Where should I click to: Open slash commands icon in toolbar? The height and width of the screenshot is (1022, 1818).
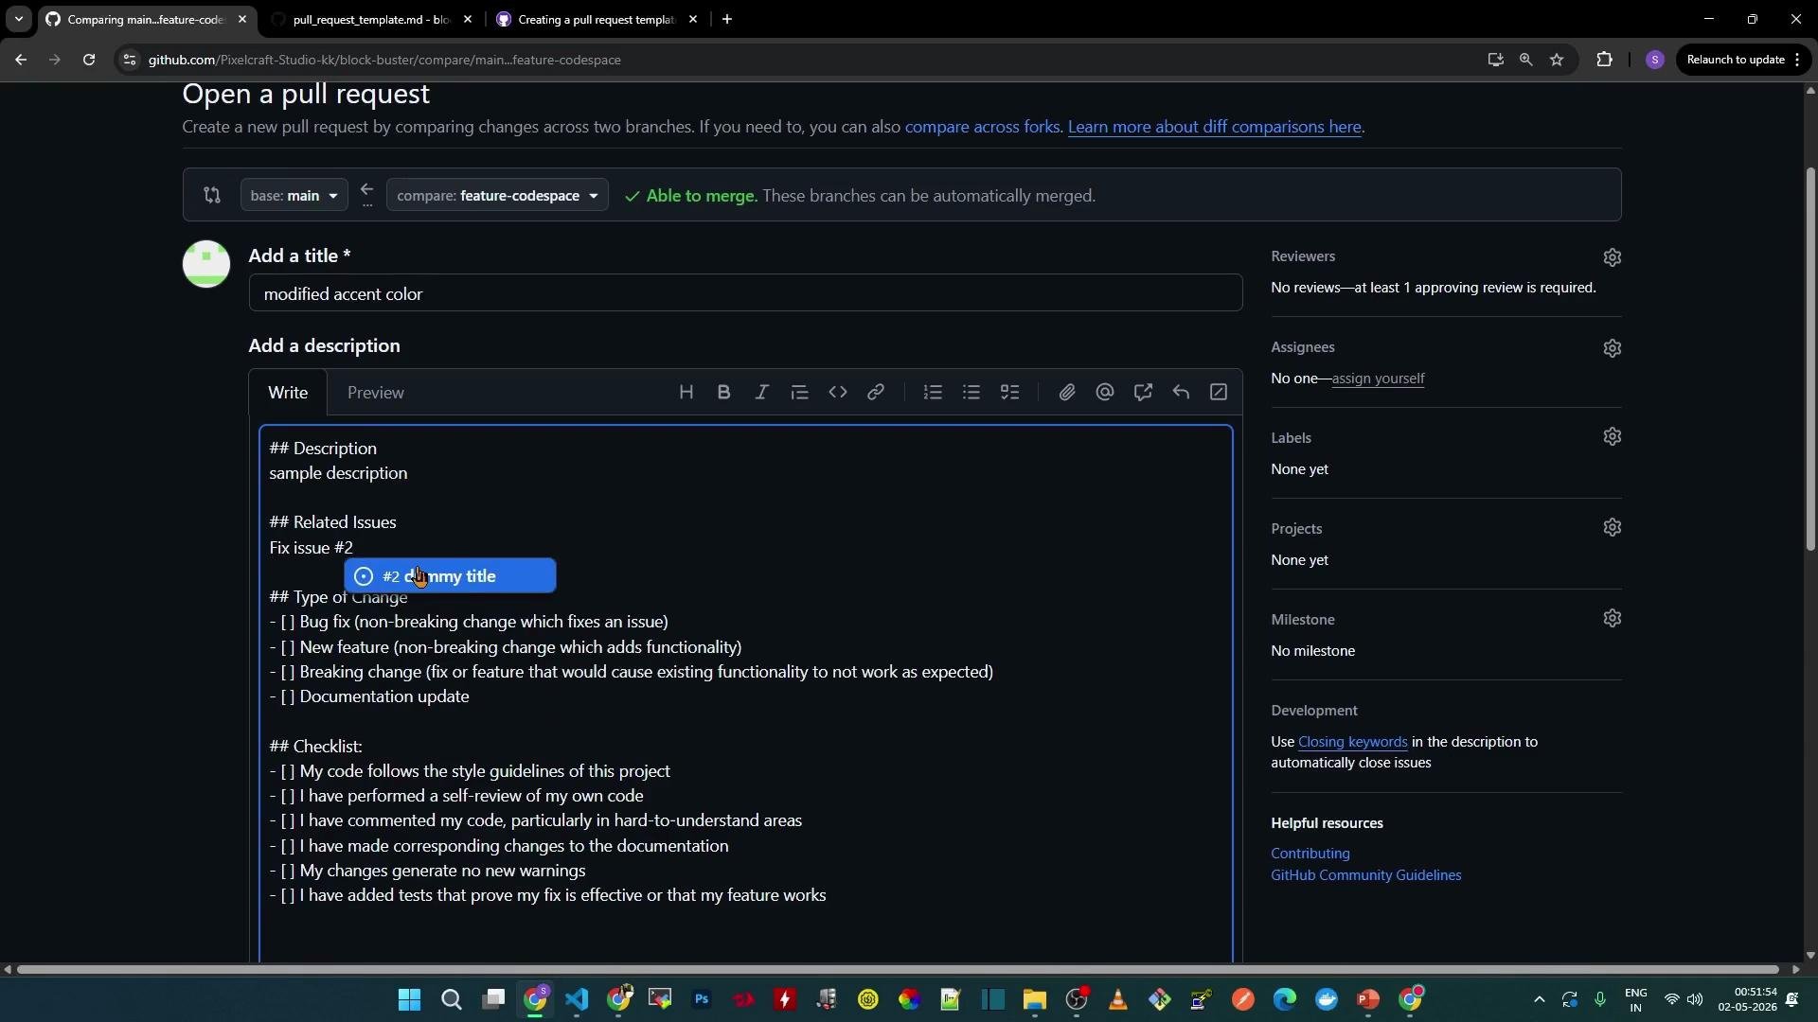[x=1219, y=393]
